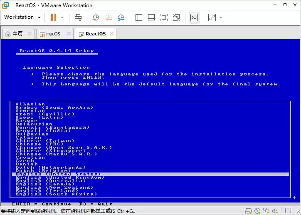Image resolution: width=301 pixels, height=215 pixels.
Task: Click F3 = Quit footer text
Action: pos(96,204)
